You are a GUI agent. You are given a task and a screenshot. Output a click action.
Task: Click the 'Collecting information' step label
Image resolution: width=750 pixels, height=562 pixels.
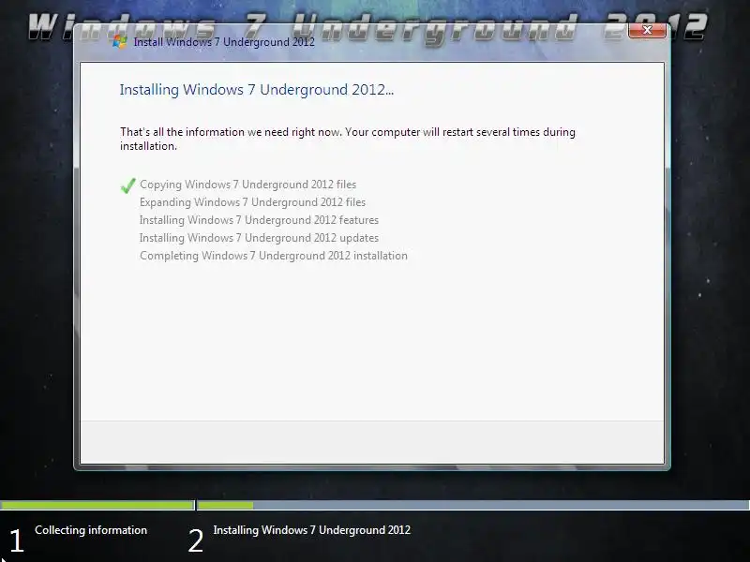point(91,530)
